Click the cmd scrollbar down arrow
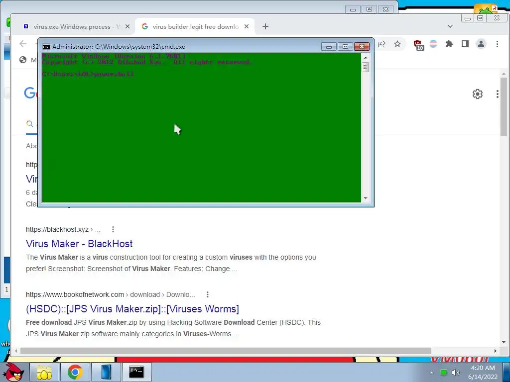 [366, 198]
